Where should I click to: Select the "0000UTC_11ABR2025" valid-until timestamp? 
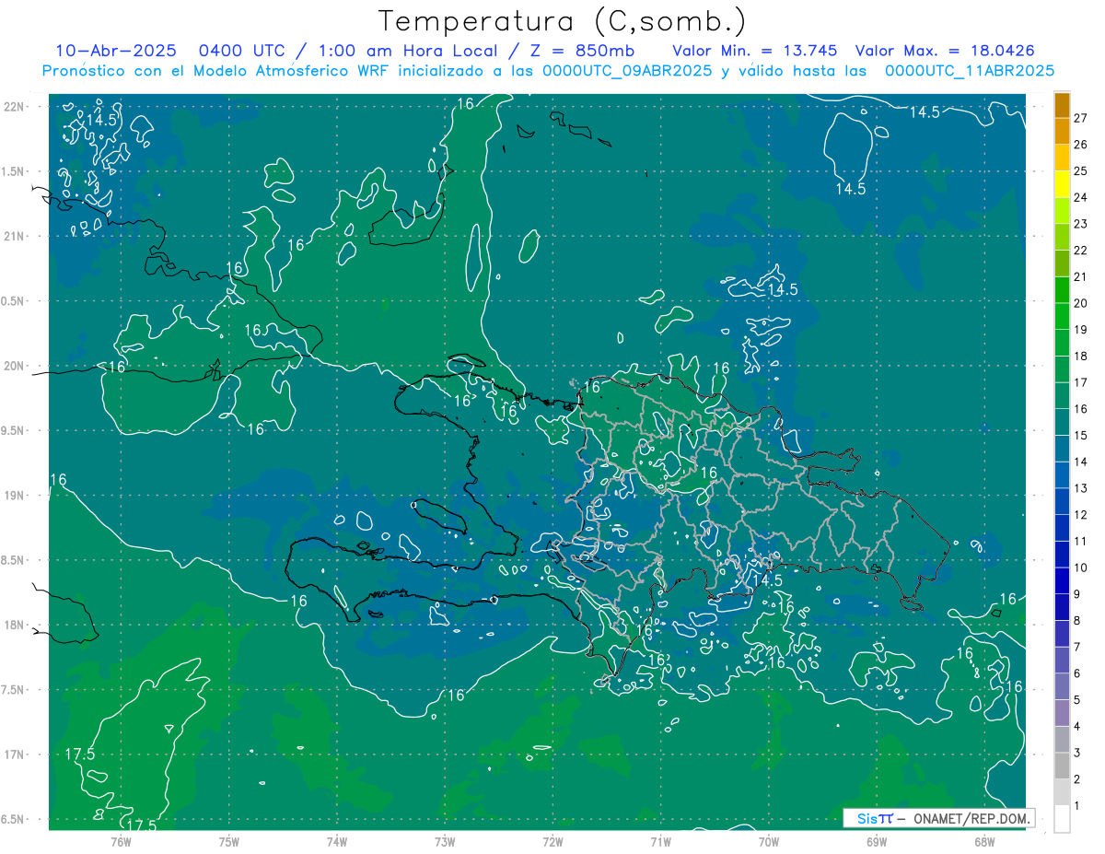tap(970, 71)
